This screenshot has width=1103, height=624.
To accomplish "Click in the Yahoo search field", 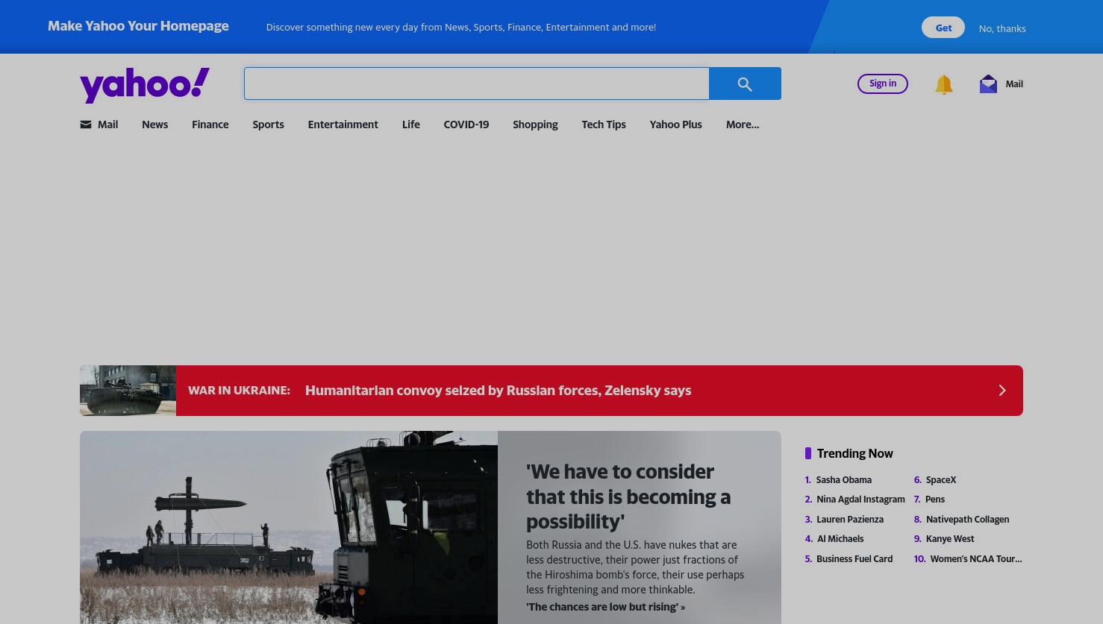I will tap(476, 83).
